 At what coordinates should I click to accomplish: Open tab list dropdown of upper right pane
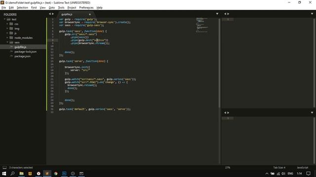(312, 14)
